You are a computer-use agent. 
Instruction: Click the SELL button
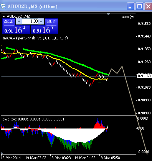click(9, 22)
